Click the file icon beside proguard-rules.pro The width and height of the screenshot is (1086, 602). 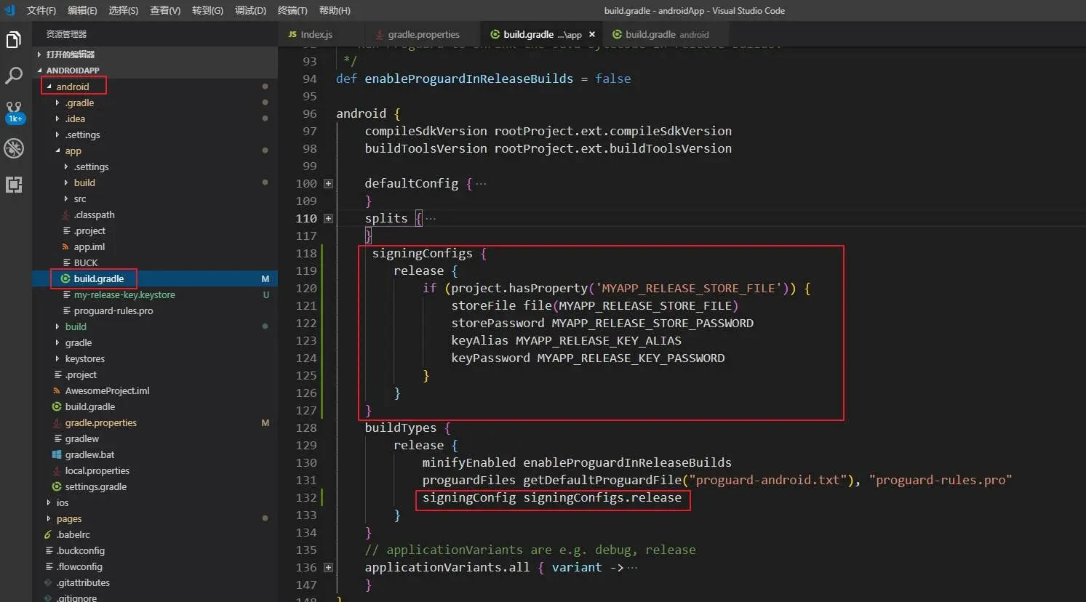coord(65,310)
